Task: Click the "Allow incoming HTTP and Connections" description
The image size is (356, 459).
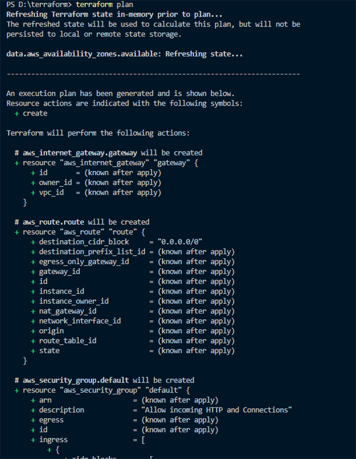Action: tap(216, 410)
